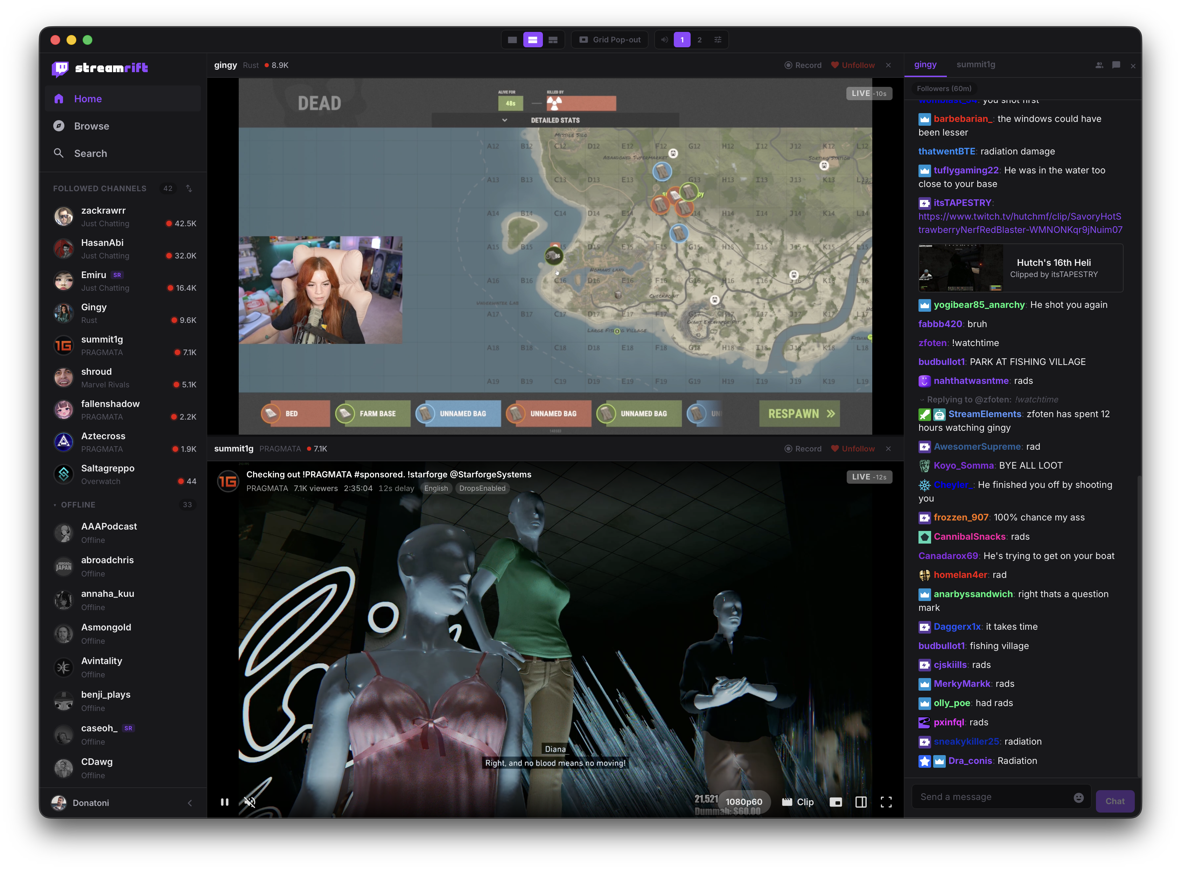The image size is (1181, 870).
Task: Enter fullscreen on the summit1g stream
Action: click(886, 802)
